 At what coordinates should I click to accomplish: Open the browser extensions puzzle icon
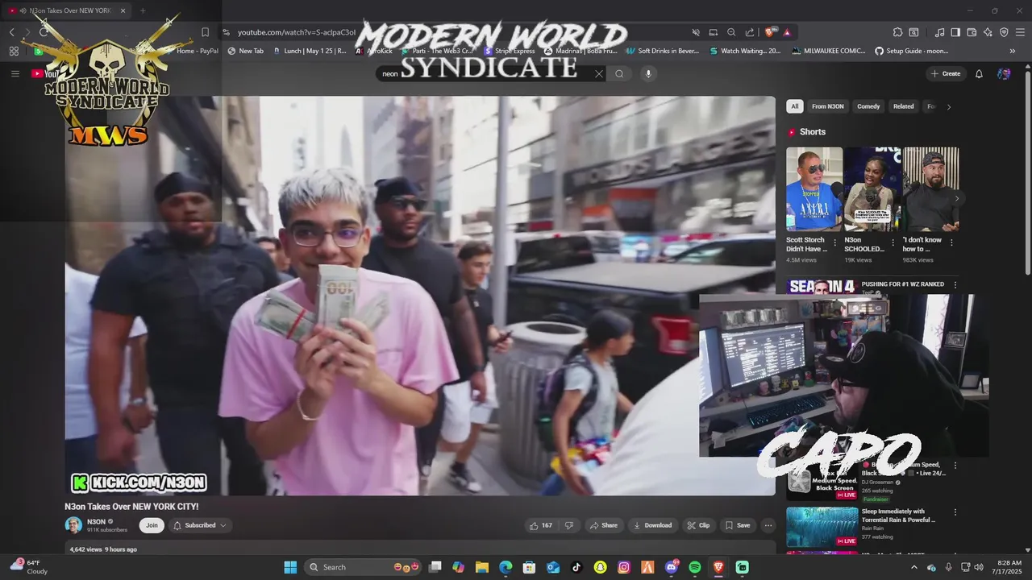897,32
